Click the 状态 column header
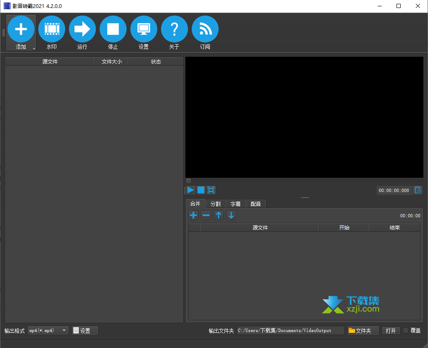 coord(156,61)
